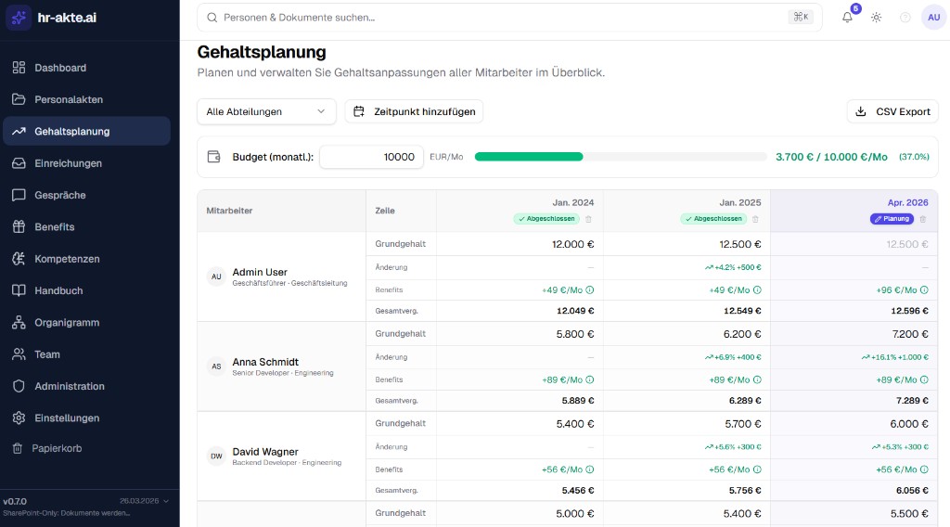Open the Alle Abteilungen department dropdown
The height and width of the screenshot is (527, 950).
tap(266, 111)
